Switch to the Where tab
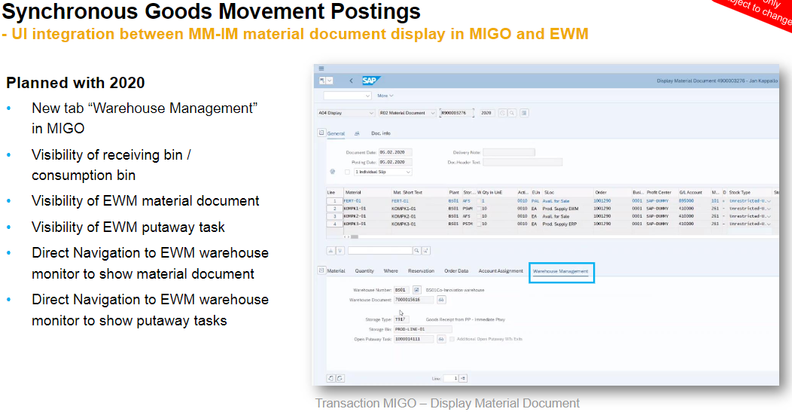The image size is (792, 412). 391,271
